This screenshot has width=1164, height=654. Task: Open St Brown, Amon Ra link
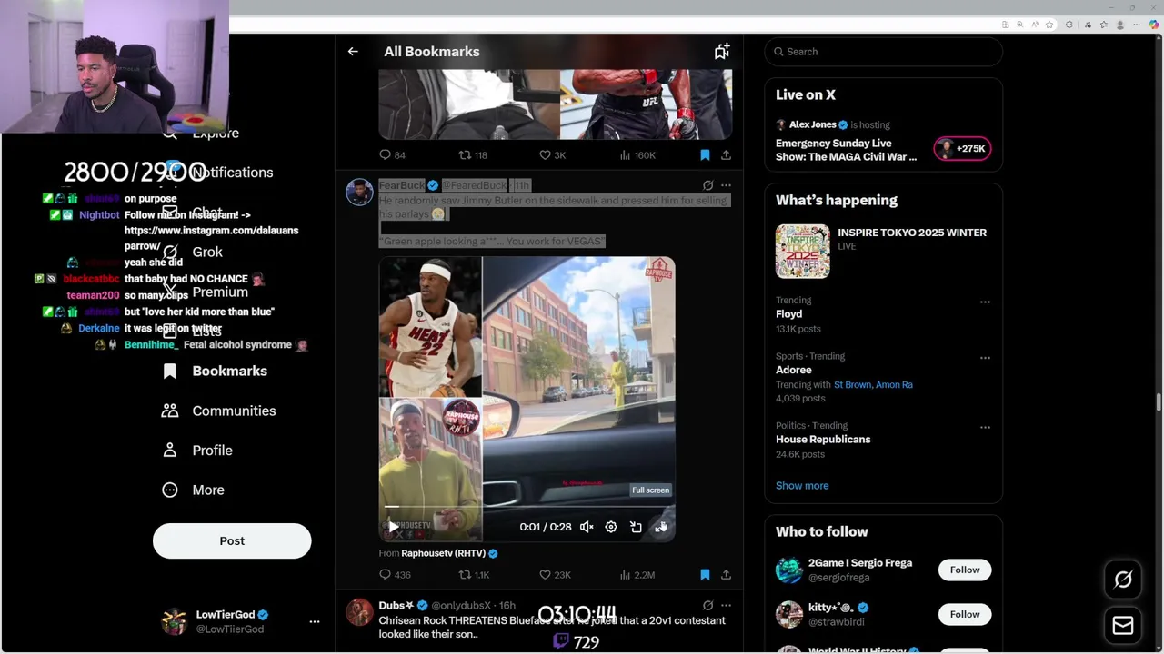pyautogui.click(x=873, y=385)
